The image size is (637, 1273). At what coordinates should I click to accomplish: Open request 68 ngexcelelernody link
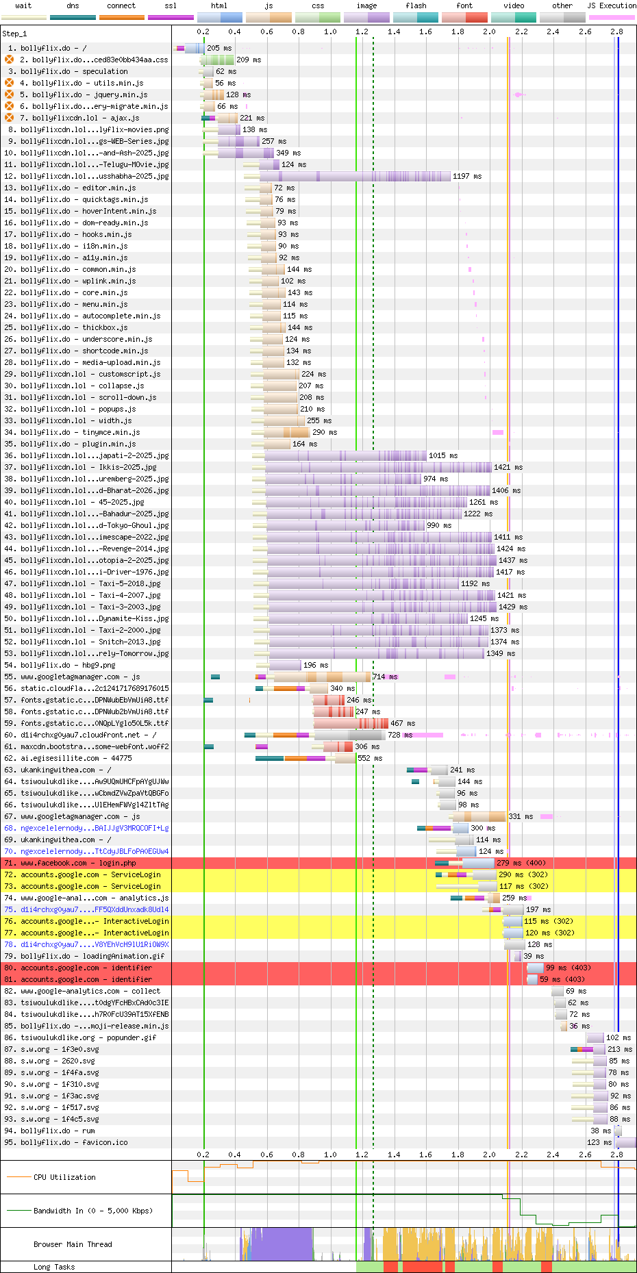[x=95, y=828]
